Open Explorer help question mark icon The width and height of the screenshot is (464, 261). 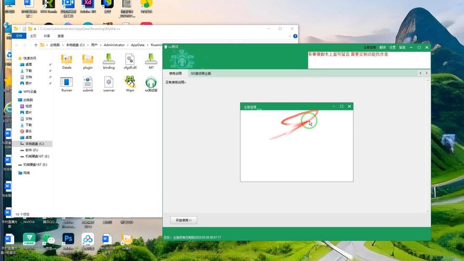(x=295, y=36)
